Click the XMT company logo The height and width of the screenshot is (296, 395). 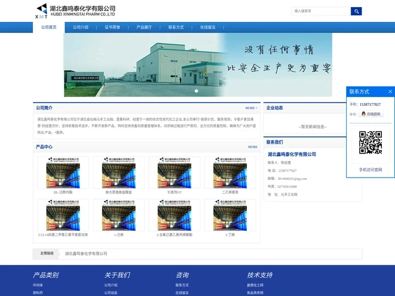pyautogui.click(x=75, y=12)
